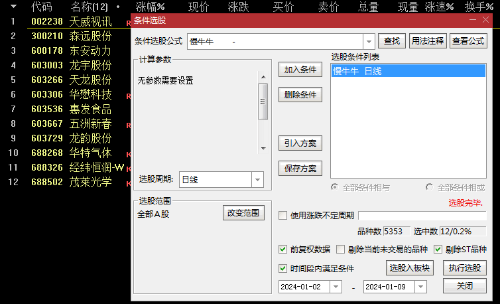Screen dimensions: 500x304
Task: Click the 使用涨跌不定周期 input field
Action: pos(422,216)
